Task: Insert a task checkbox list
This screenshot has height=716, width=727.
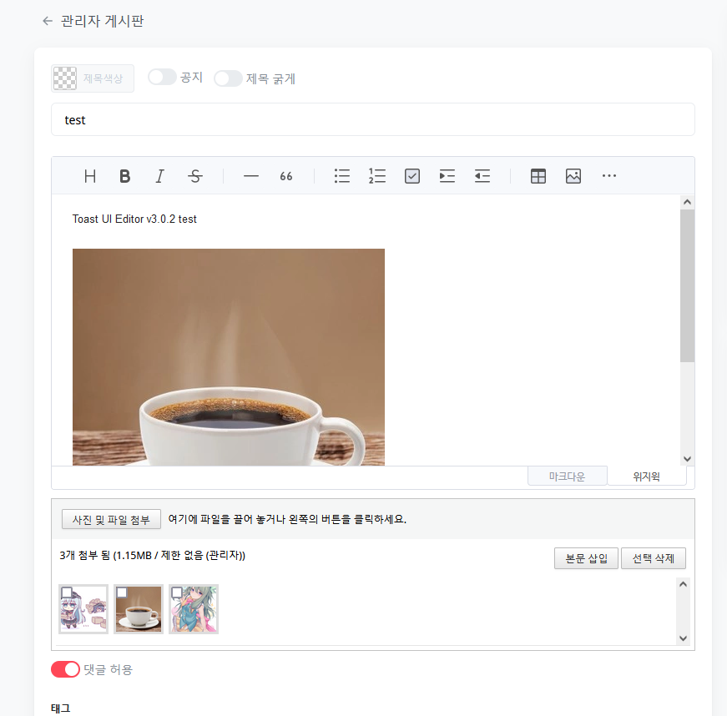Action: point(412,176)
